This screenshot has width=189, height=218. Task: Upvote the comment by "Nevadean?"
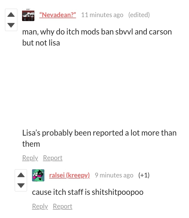click(11, 14)
